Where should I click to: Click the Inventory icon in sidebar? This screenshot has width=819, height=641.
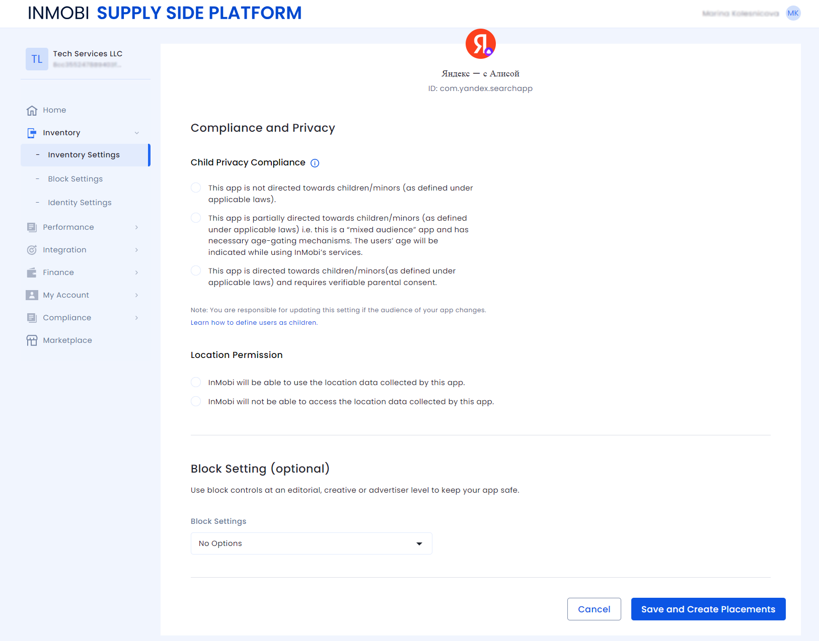coord(32,133)
